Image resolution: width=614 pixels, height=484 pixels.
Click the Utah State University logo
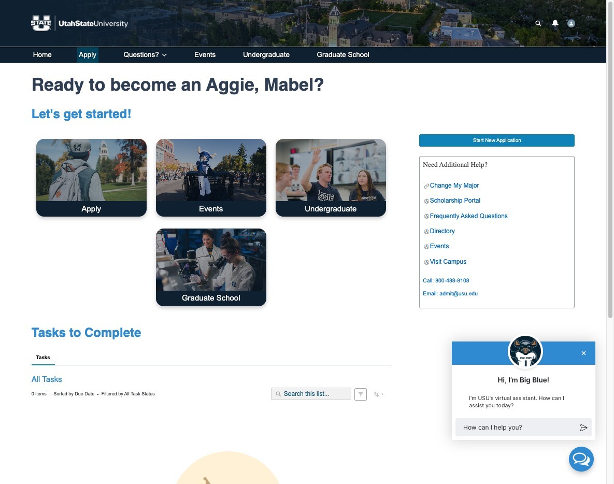coord(79,23)
